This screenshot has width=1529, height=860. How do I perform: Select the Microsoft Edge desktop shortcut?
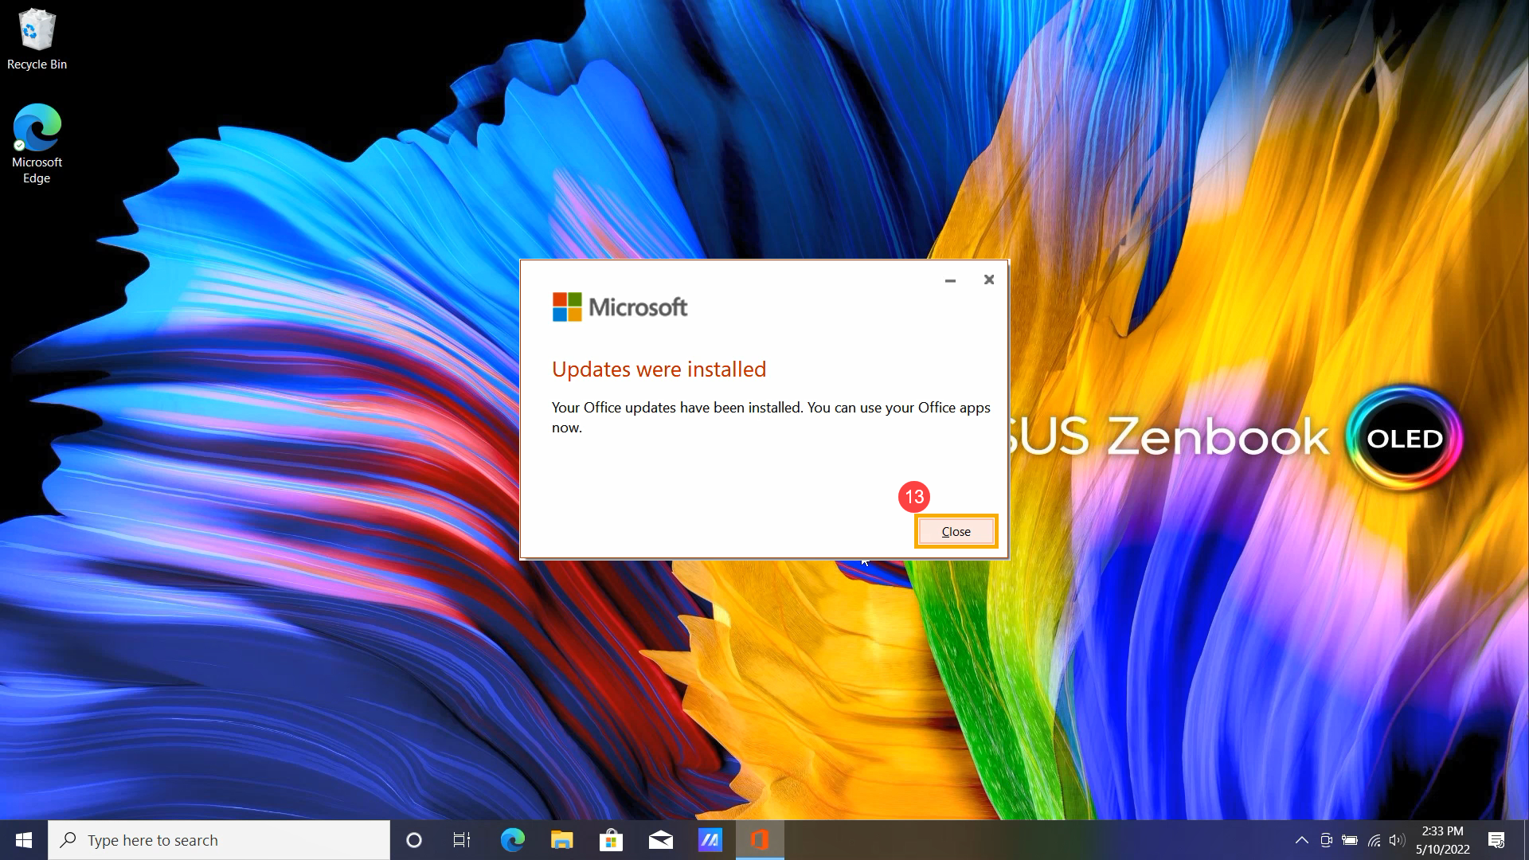click(x=37, y=144)
